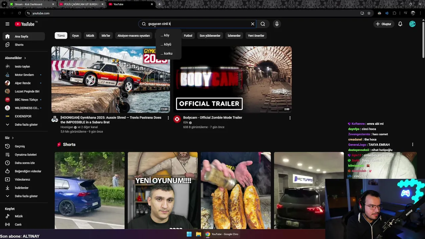Click the Oluştur create button
Image resolution: width=425 pixels, height=239 pixels.
(x=383, y=24)
